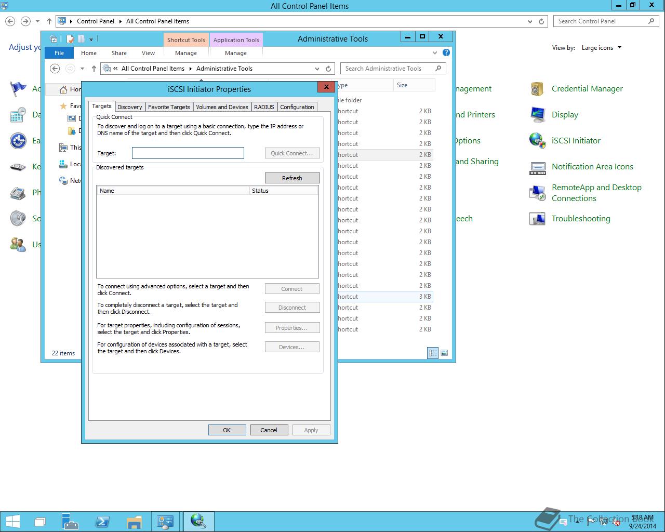The width and height of the screenshot is (665, 532).
Task: Open Customize Quick Access Toolbar dropdown
Action: point(91,39)
